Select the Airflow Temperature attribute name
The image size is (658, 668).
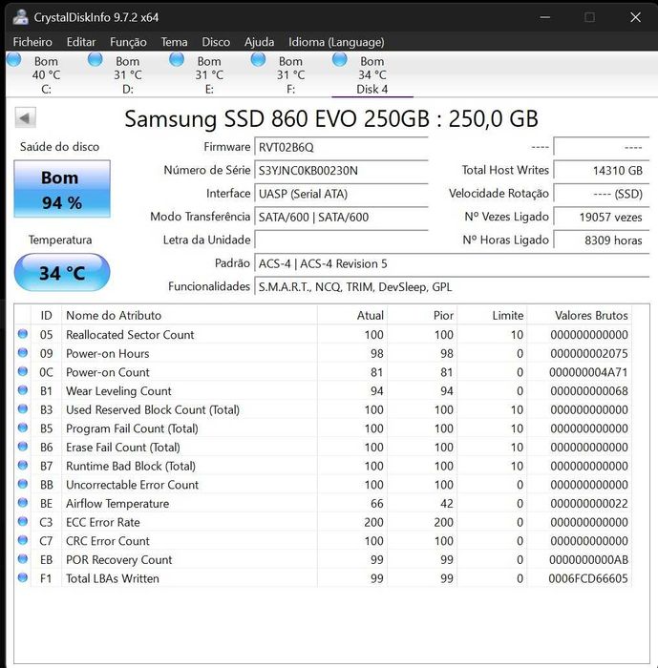tap(117, 503)
